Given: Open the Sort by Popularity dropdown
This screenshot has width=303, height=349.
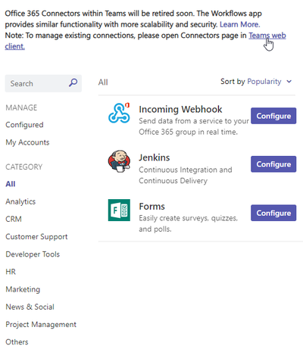Looking at the screenshot, I should click(x=256, y=82).
